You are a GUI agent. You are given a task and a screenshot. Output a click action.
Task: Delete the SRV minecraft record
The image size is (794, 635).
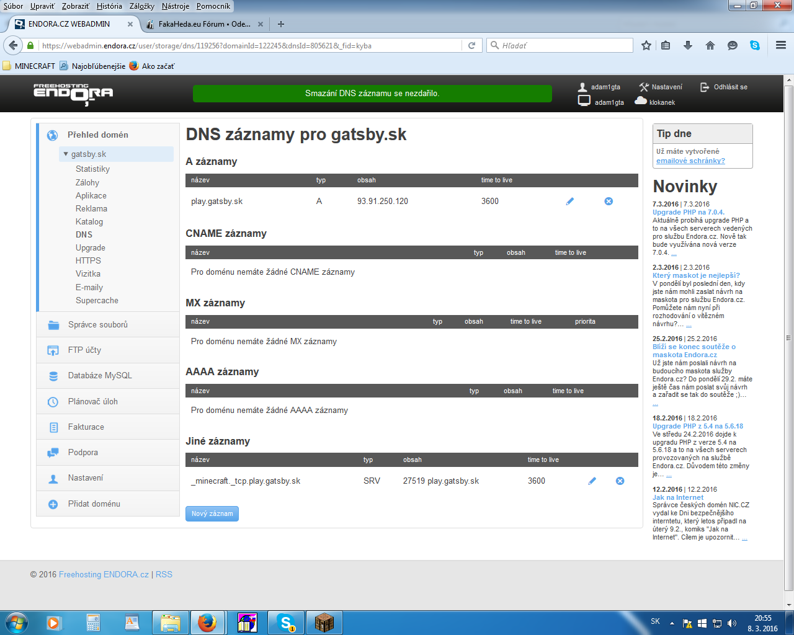tap(620, 481)
